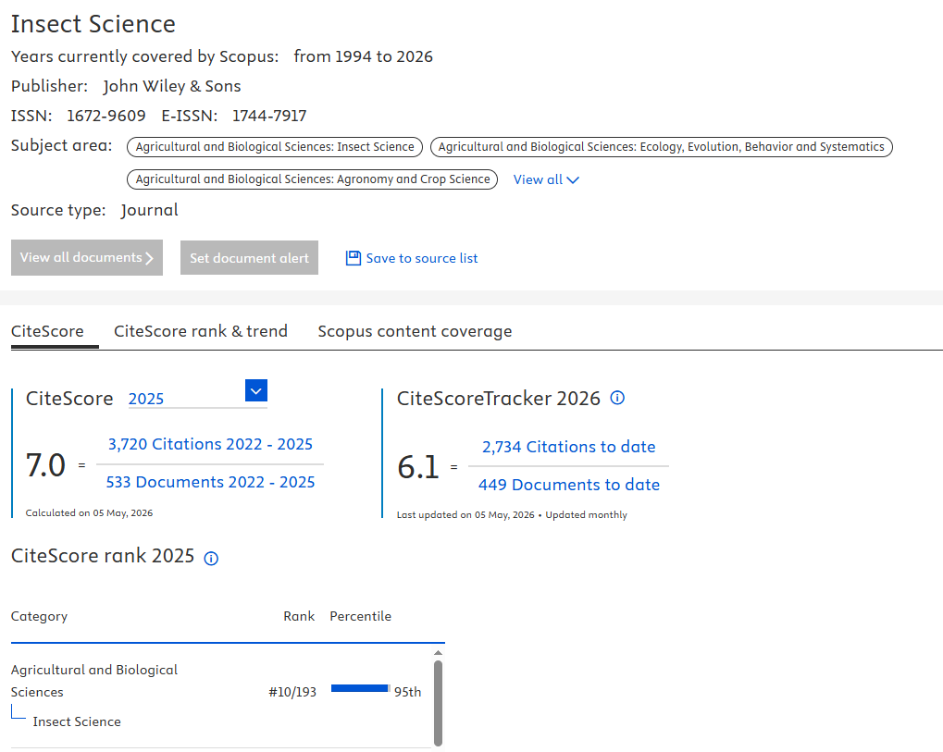Click the rank table scroll up arrow
The height and width of the screenshot is (752, 943).
click(438, 653)
